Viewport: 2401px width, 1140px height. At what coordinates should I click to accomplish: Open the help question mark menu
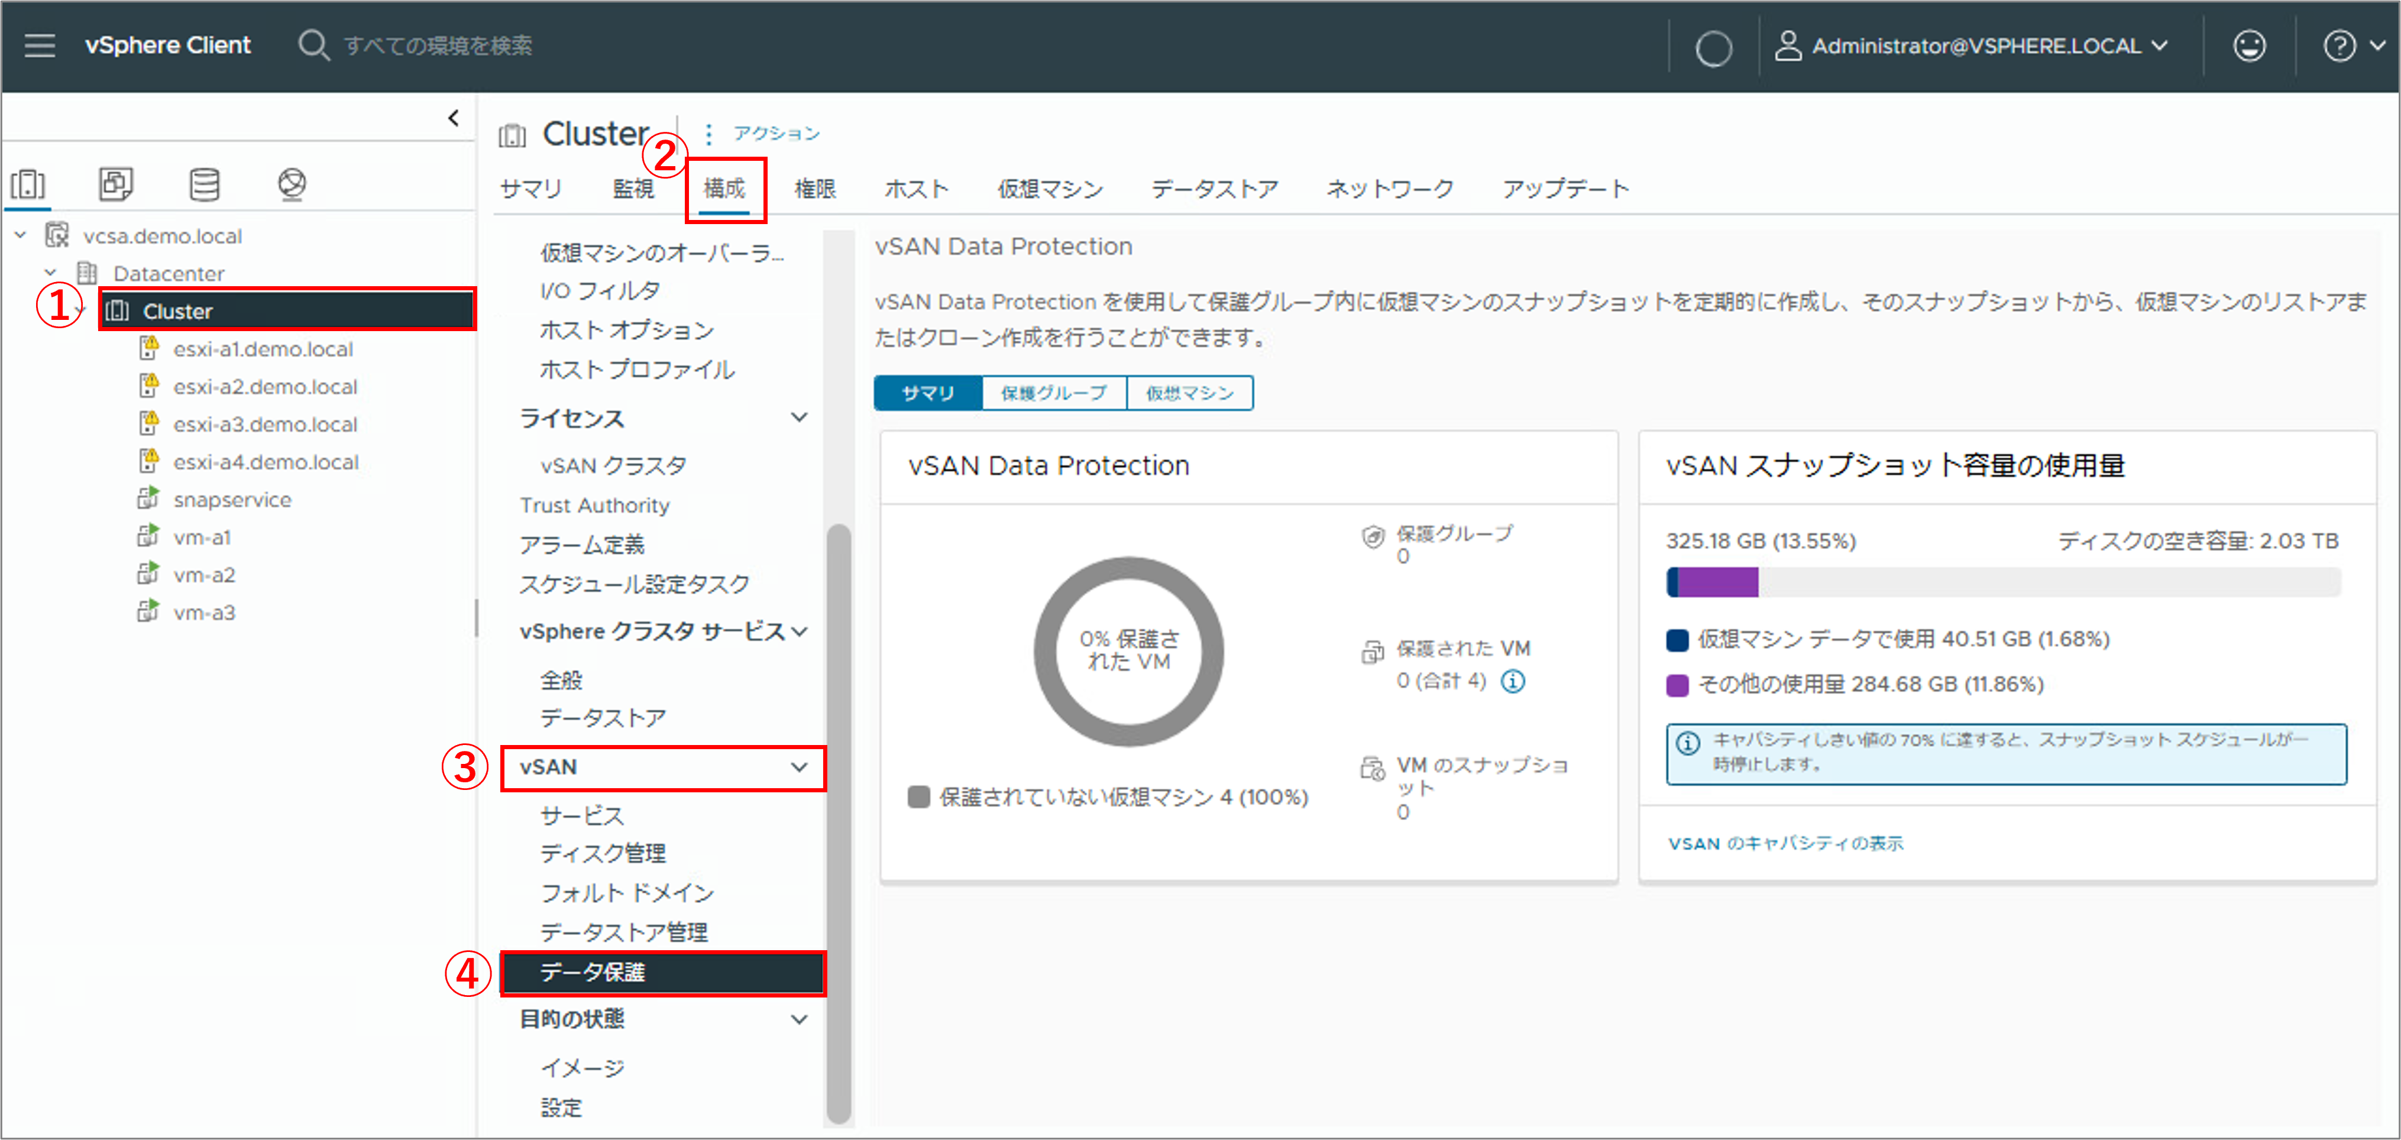(x=2338, y=46)
